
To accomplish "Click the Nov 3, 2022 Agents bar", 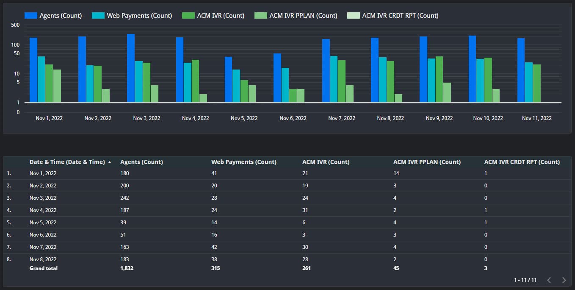I will click(131, 68).
